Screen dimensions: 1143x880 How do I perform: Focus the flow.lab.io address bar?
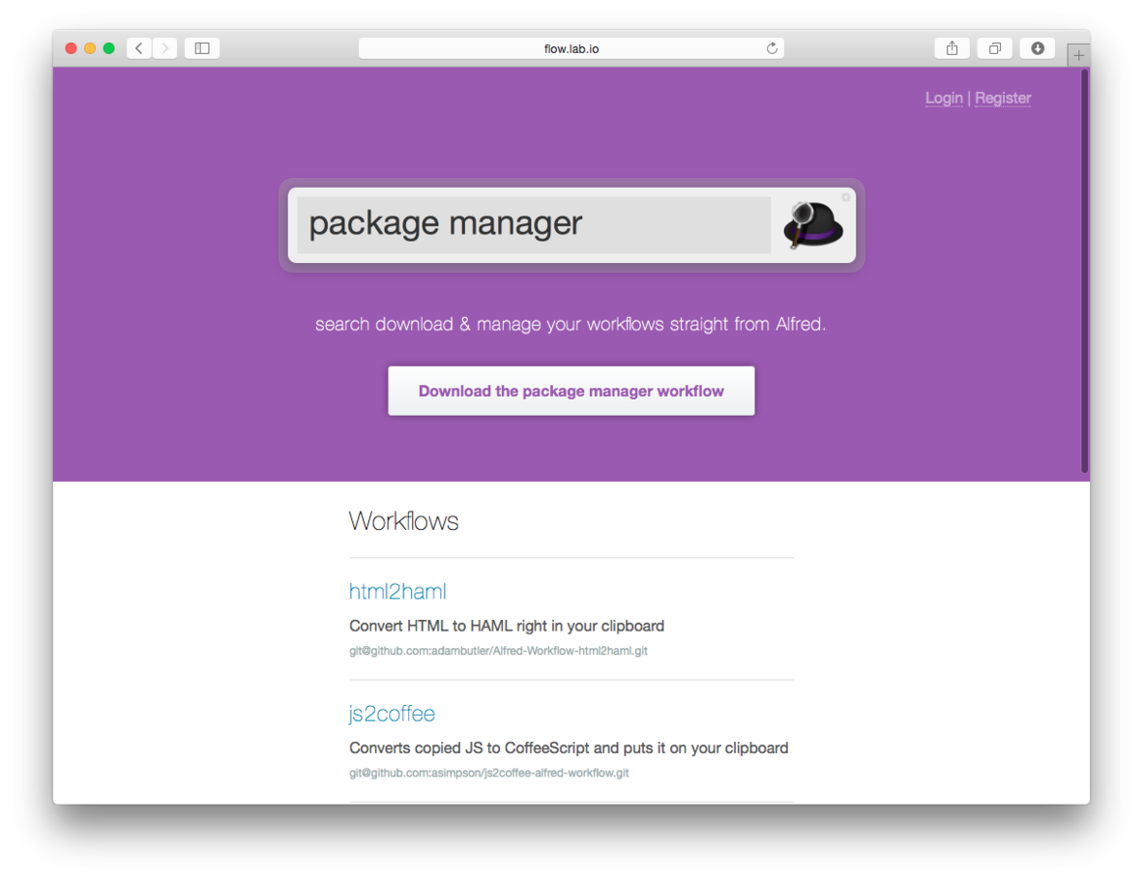point(571,48)
